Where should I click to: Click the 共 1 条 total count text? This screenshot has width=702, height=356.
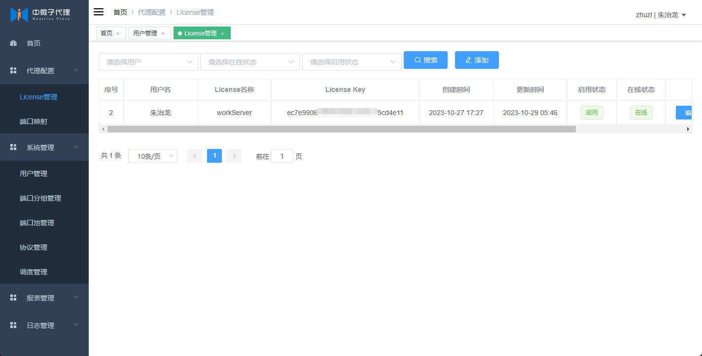tap(111, 155)
